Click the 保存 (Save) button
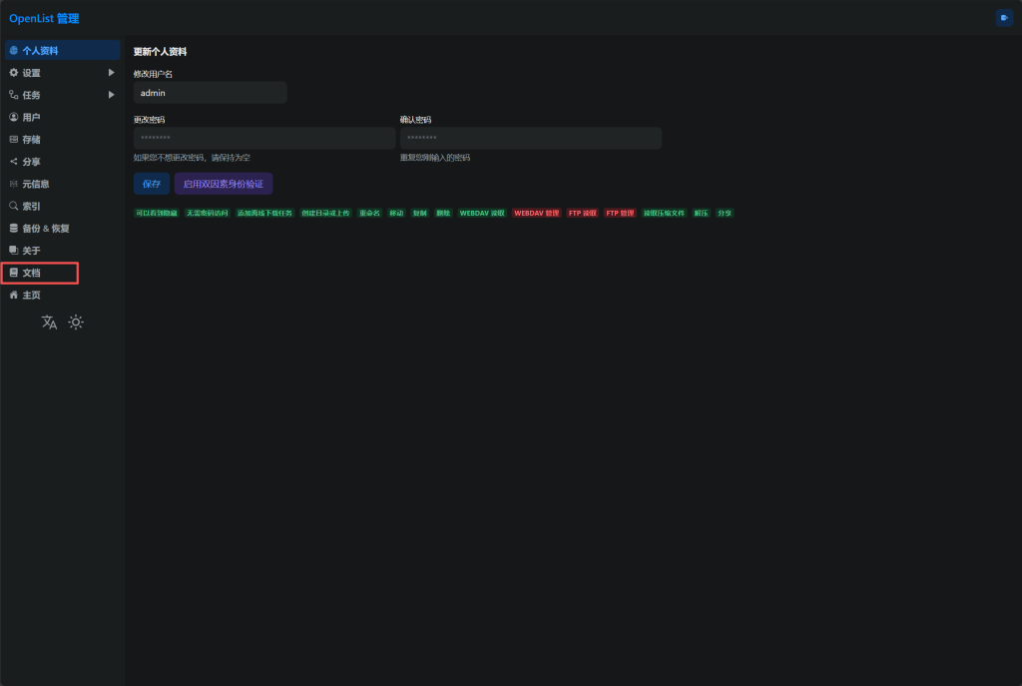This screenshot has width=1022, height=686. click(152, 184)
